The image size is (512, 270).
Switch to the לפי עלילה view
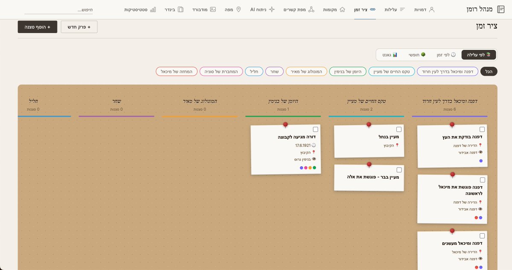click(479, 55)
